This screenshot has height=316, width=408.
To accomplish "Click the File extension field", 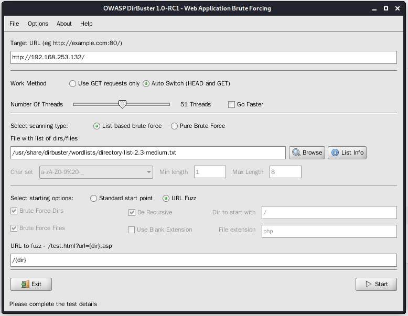I will (329, 231).
